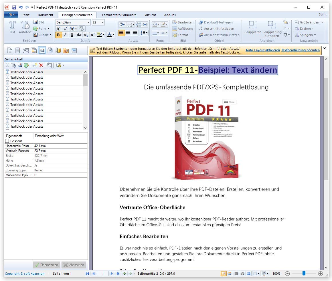Open the Kommentare/Formulare tab
Image resolution: width=332 pixels, height=281 pixels.
[119, 15]
